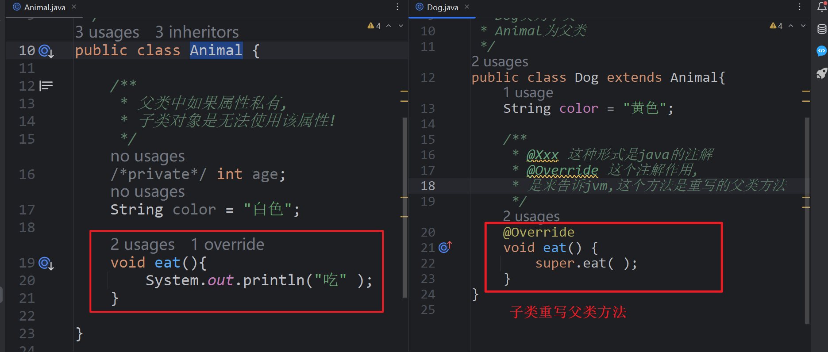Click '1 override' hint above Animal eat method

[227, 245]
